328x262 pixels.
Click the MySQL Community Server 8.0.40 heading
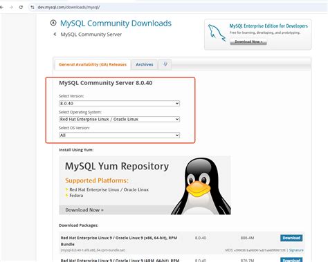pyautogui.click(x=106, y=83)
